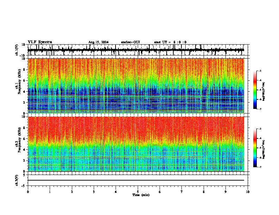
Task: Click the ch.1 'Frequency (kHz)' axis label
Action: click(19, 82)
